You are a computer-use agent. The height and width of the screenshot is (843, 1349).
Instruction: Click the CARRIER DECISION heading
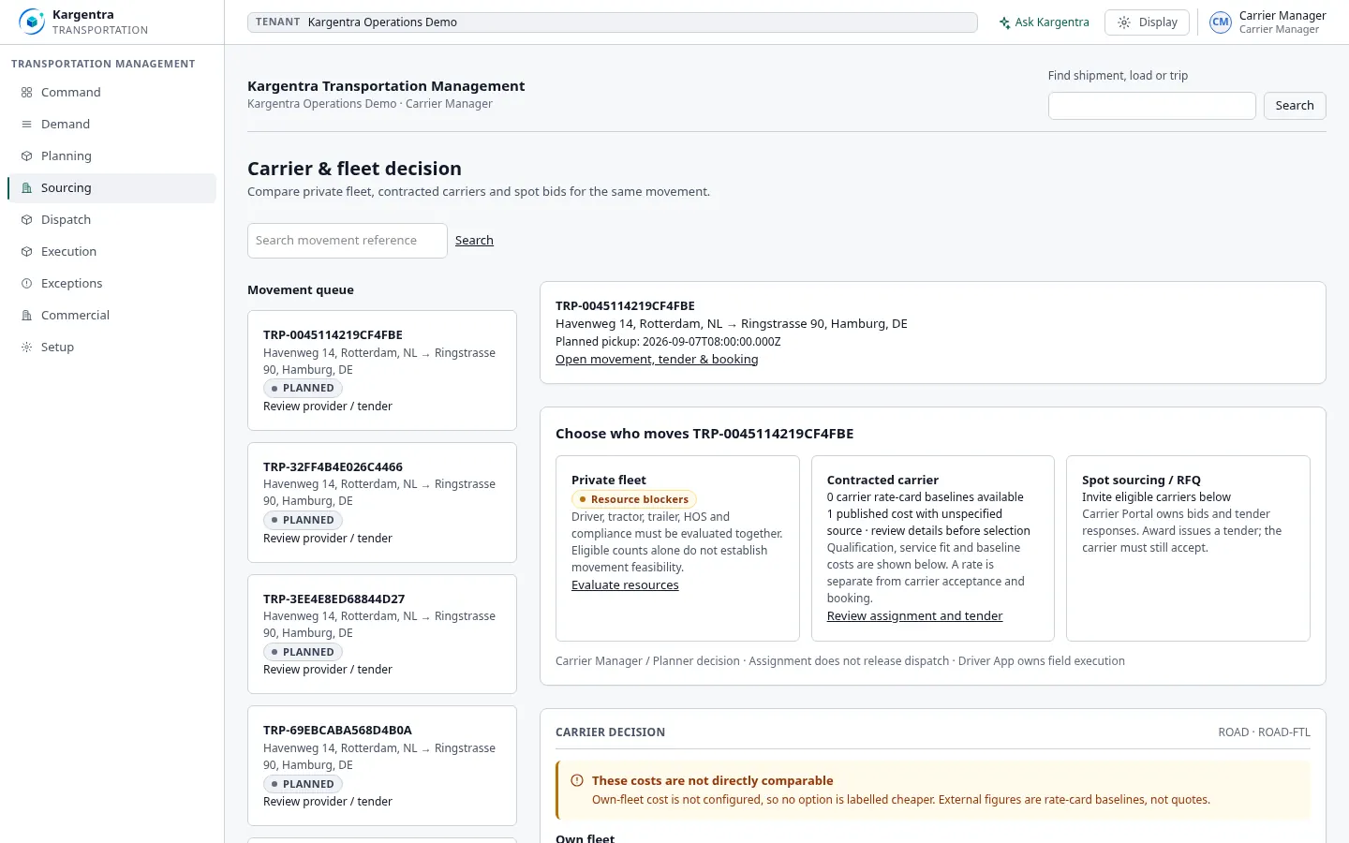[610, 732]
